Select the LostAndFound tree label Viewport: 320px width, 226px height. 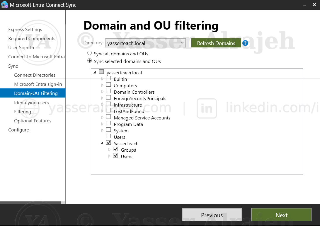tap(129, 112)
